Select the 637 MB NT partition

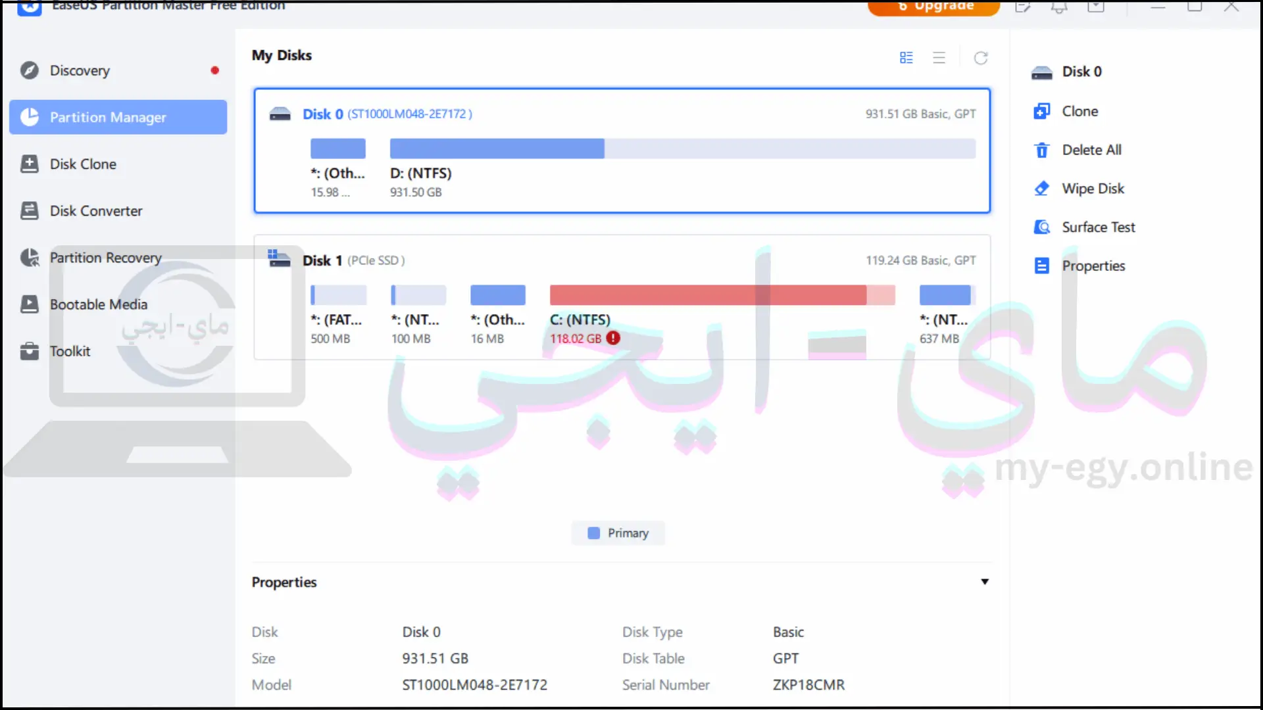tap(947, 295)
